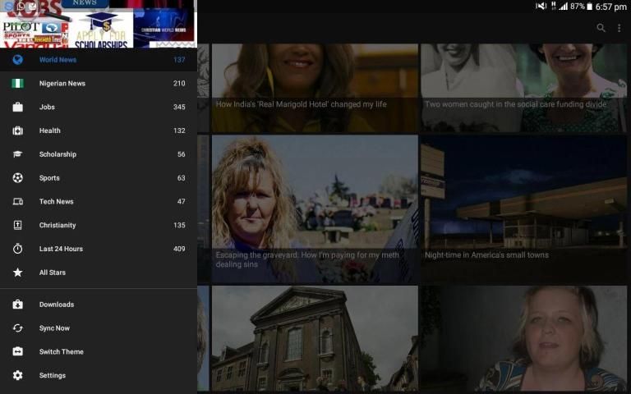Open 'Night-time in America's small towns' article
Viewport: 631px width, 394px height.
523,208
